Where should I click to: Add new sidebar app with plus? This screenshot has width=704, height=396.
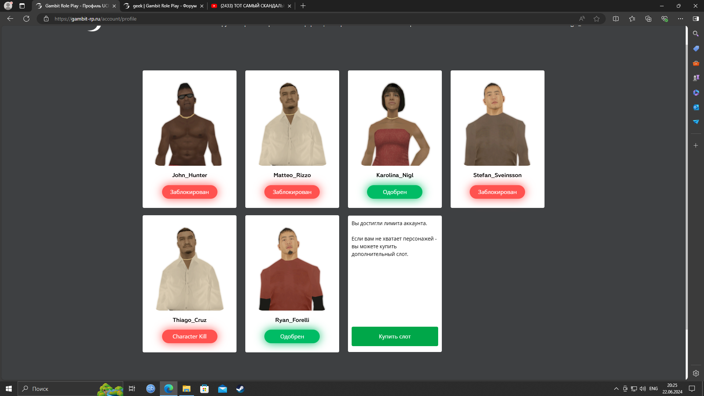[696, 146]
